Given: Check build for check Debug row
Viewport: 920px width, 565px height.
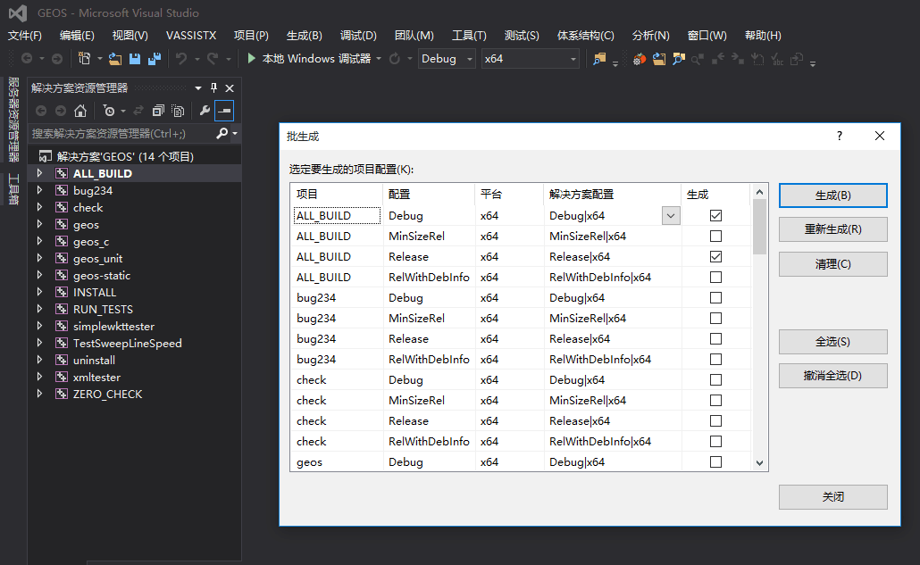Looking at the screenshot, I should pos(715,380).
